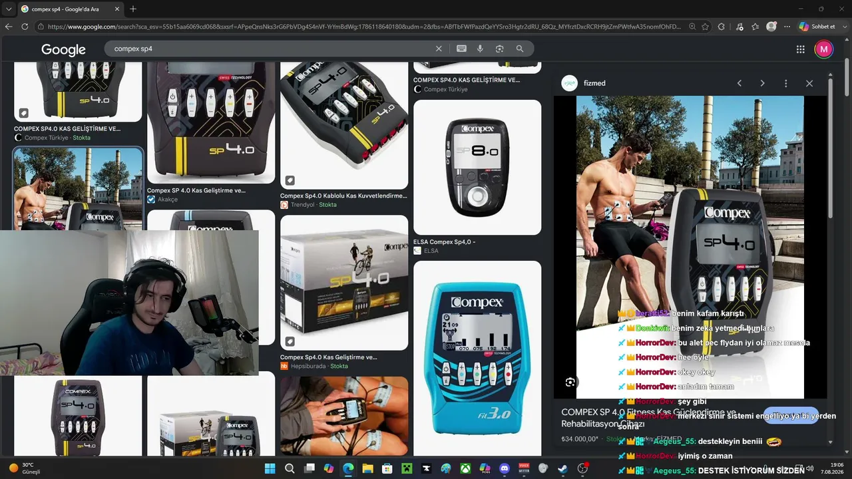Open Microsoft Store on the taskbar
852x479 pixels.
tap(387, 468)
